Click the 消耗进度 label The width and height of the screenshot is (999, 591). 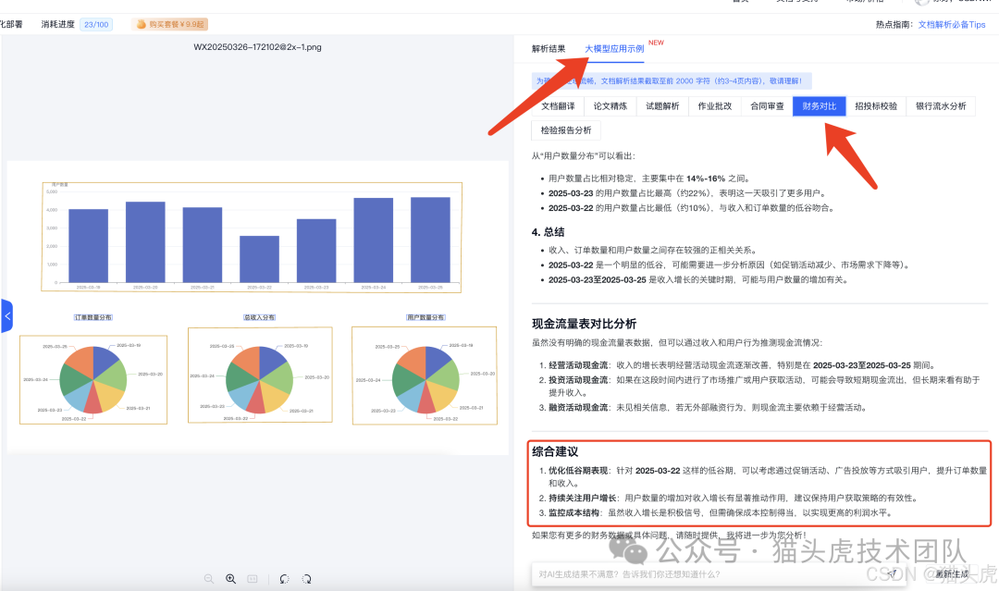[58, 24]
